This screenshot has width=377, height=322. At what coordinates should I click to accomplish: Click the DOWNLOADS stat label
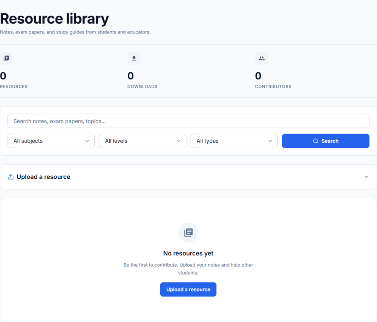tap(143, 87)
